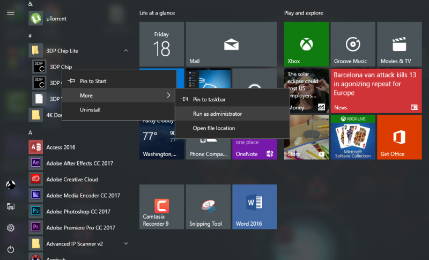This screenshot has height=260, width=429.
Task: Expand the More submenu arrow
Action: (x=168, y=95)
